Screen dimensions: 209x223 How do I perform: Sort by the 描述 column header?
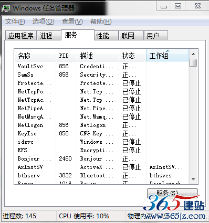[98, 56]
